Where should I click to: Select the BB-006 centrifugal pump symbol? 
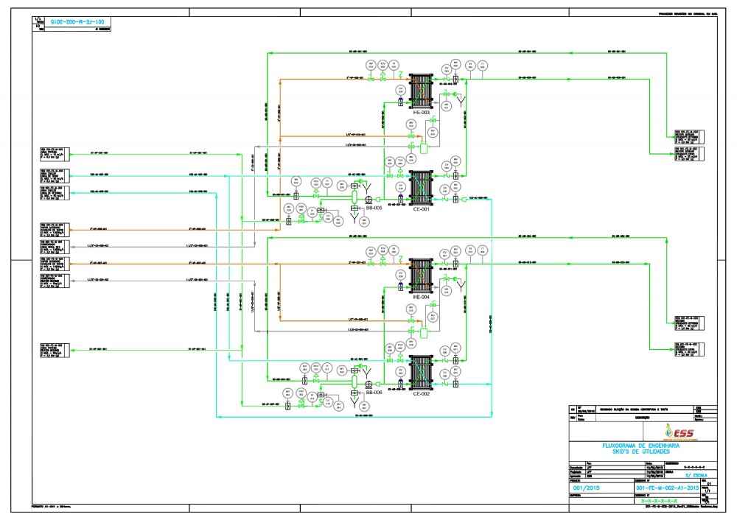(368, 384)
